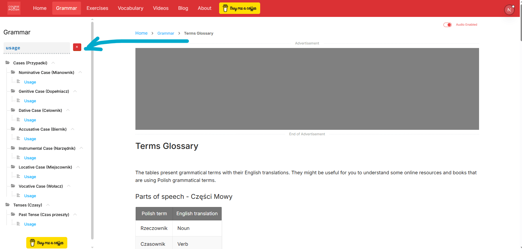The image size is (522, 249).
Task: Open the Exercises menu item
Action: (97, 8)
